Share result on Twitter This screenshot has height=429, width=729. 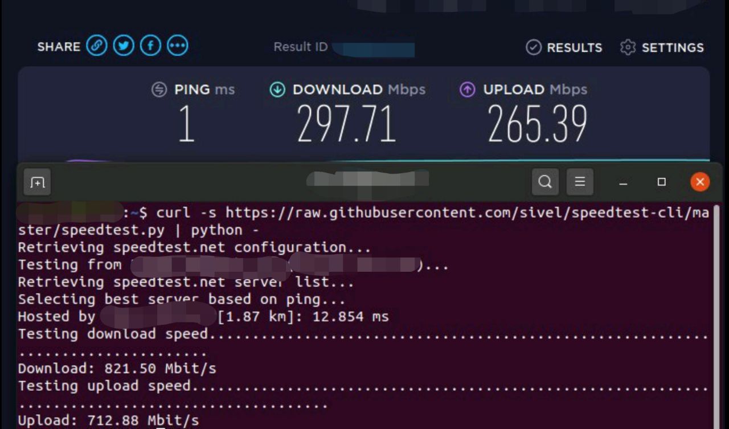pos(124,46)
